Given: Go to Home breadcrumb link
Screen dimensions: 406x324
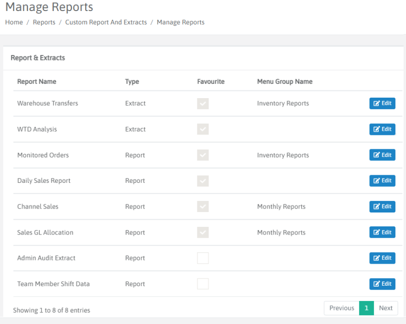Looking at the screenshot, I should [14, 22].
